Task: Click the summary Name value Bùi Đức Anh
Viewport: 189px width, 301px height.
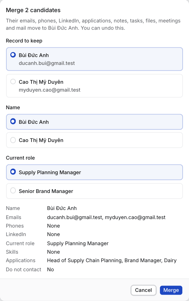Action: pos(62,208)
